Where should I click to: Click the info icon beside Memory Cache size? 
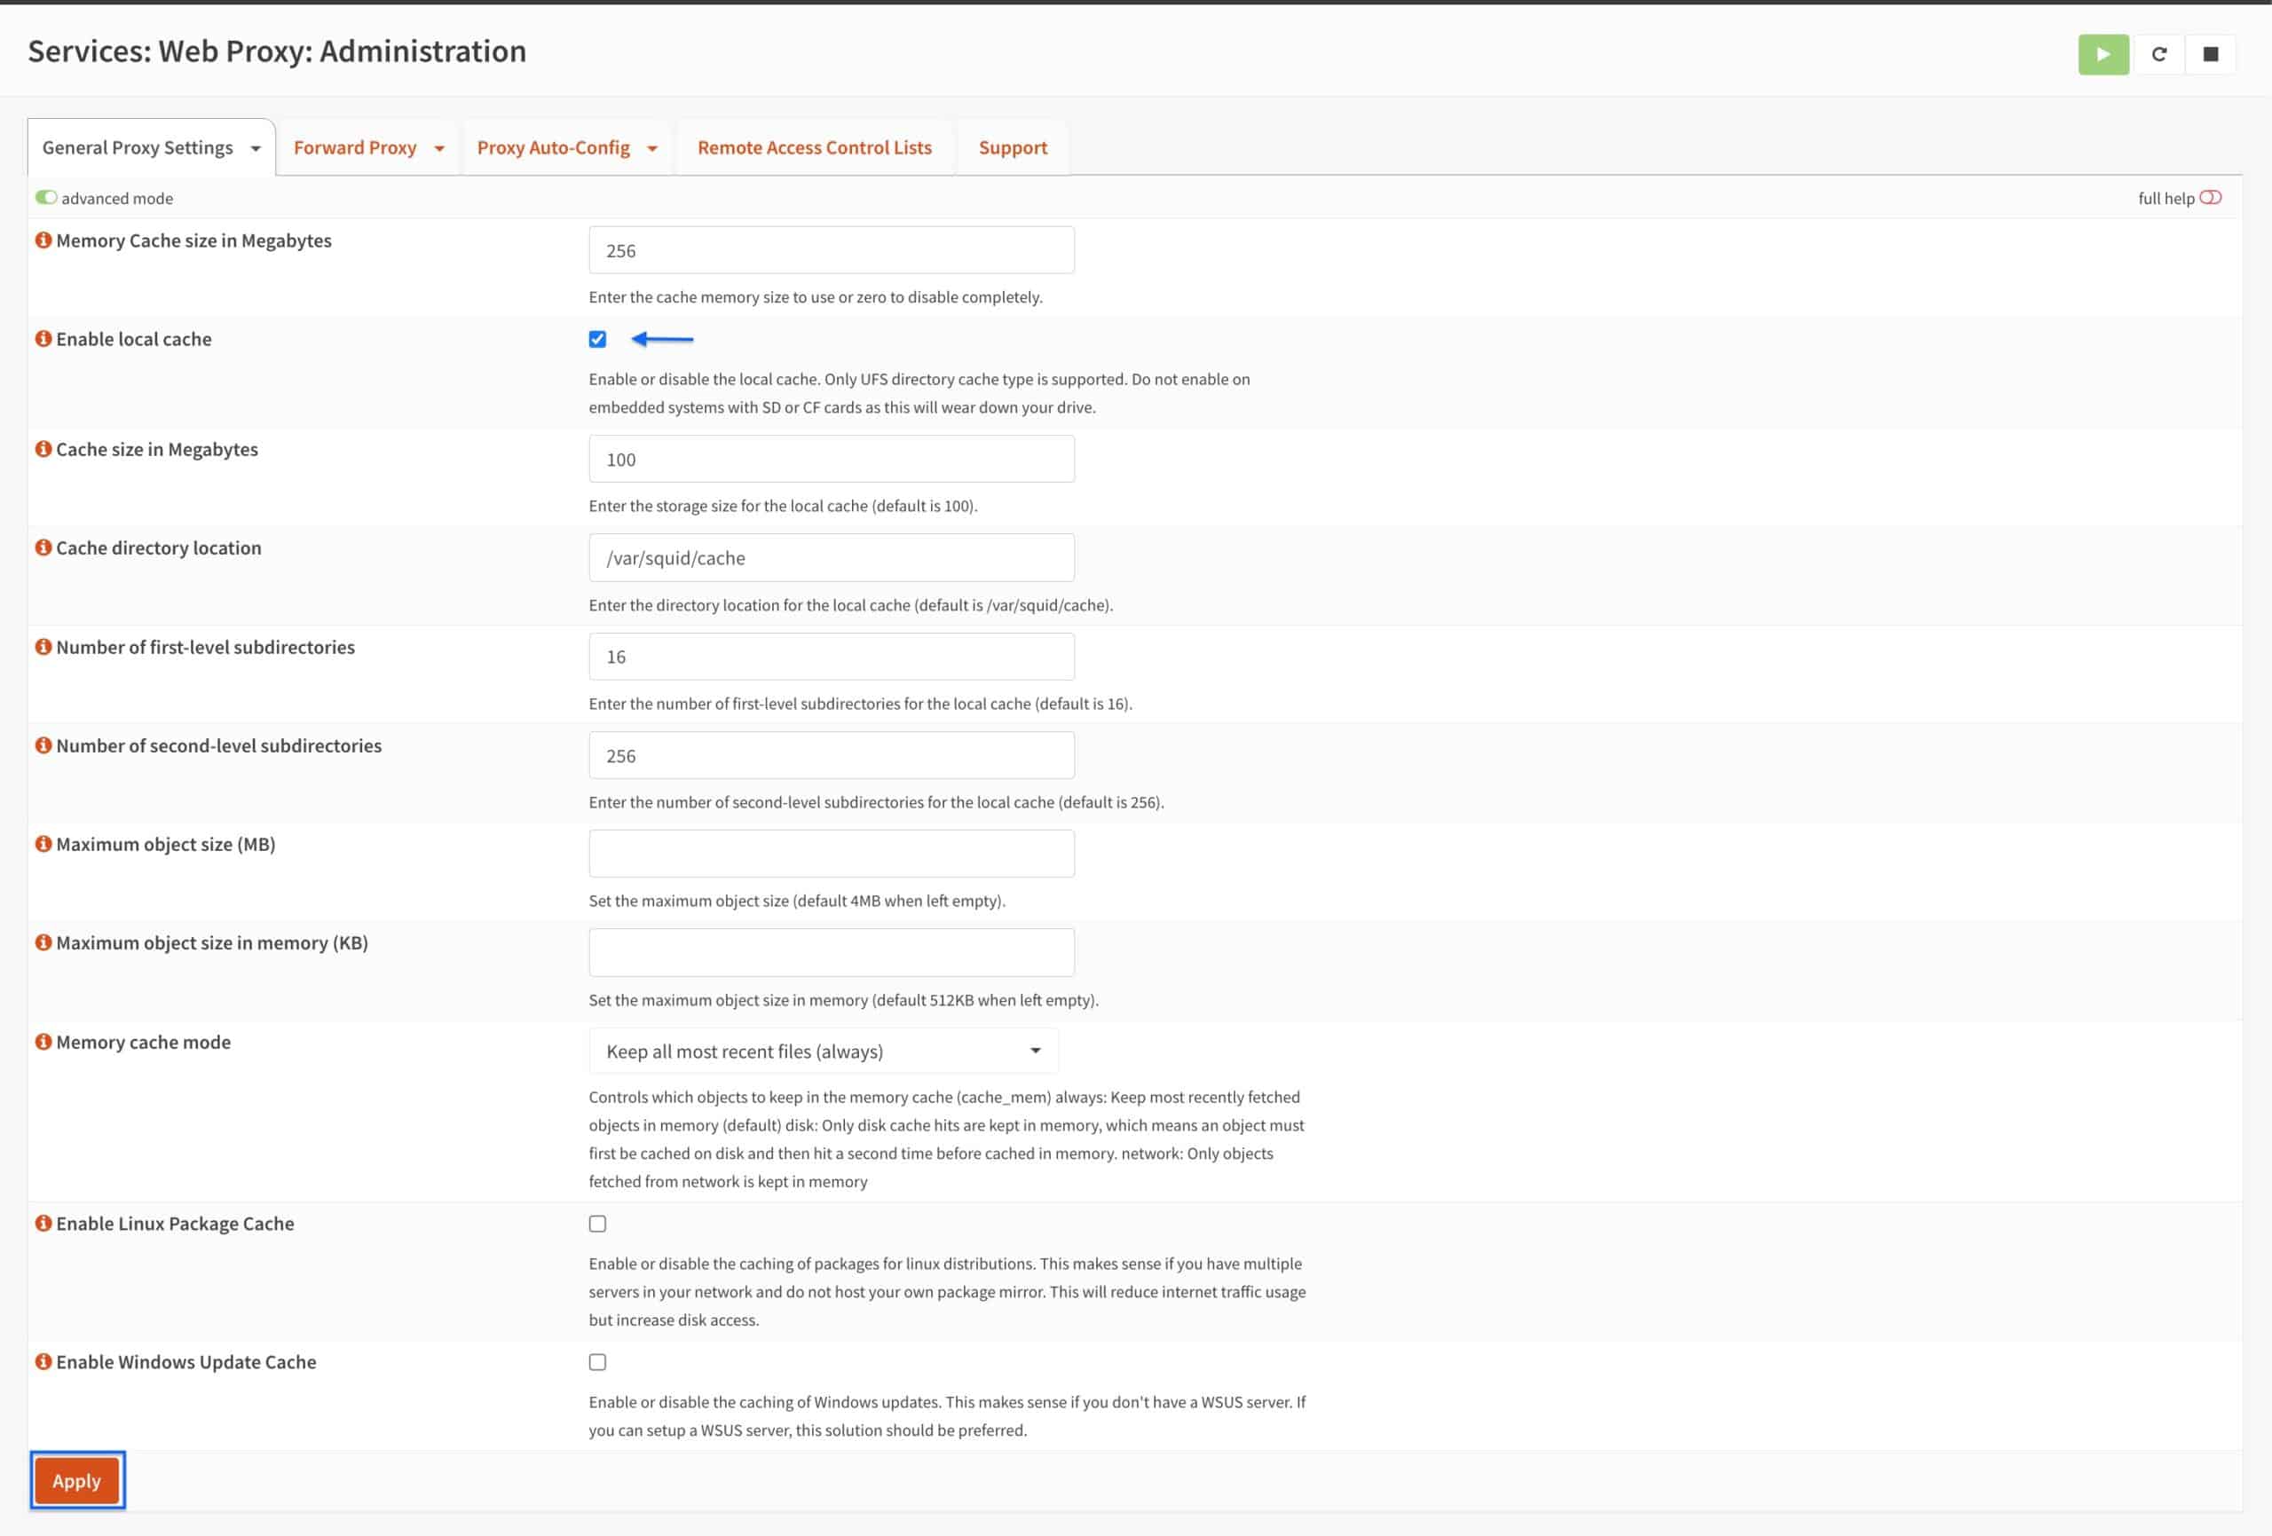tap(43, 240)
